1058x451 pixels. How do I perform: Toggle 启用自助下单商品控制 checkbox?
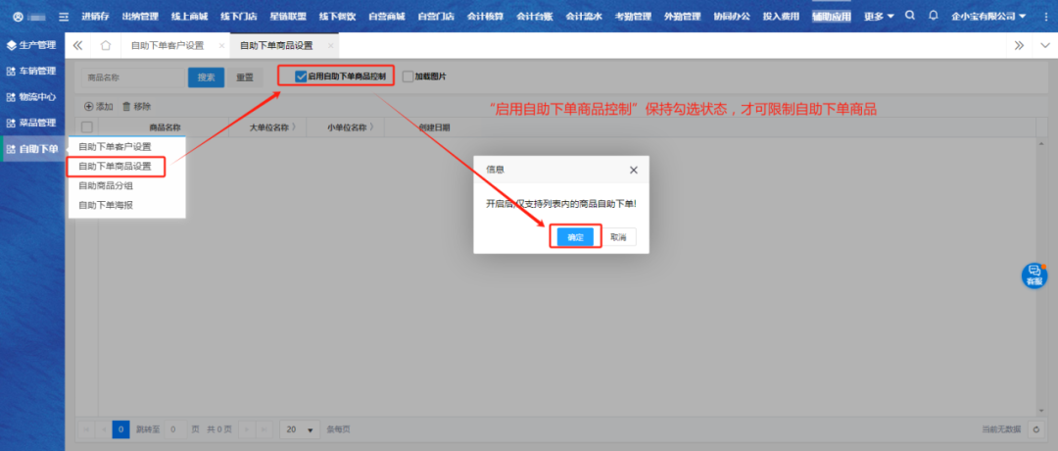pyautogui.click(x=301, y=75)
